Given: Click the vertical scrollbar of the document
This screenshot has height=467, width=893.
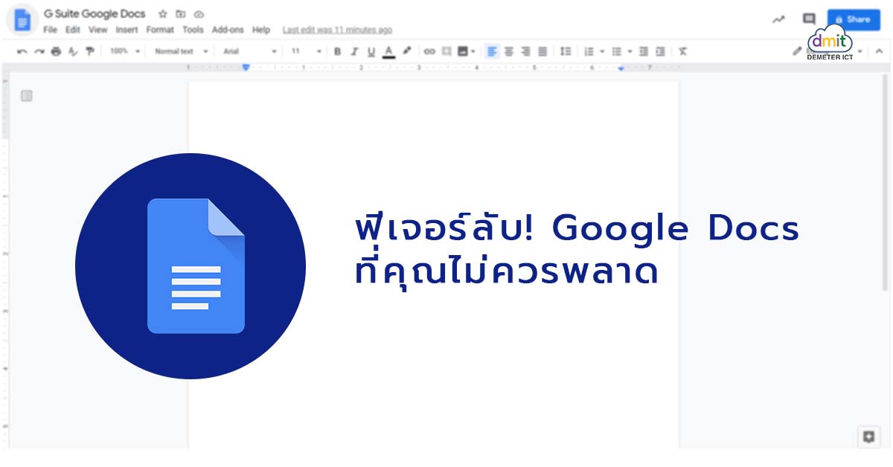Looking at the screenshot, I should 886,182.
